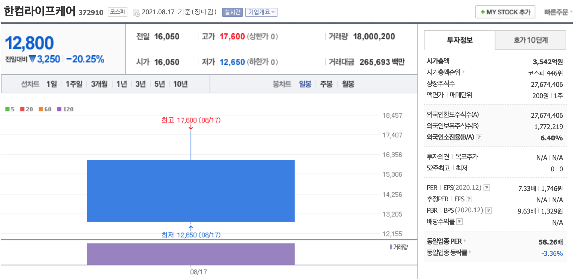Select 5년 line chart period
This screenshot has width=577, height=279.
(x=159, y=84)
